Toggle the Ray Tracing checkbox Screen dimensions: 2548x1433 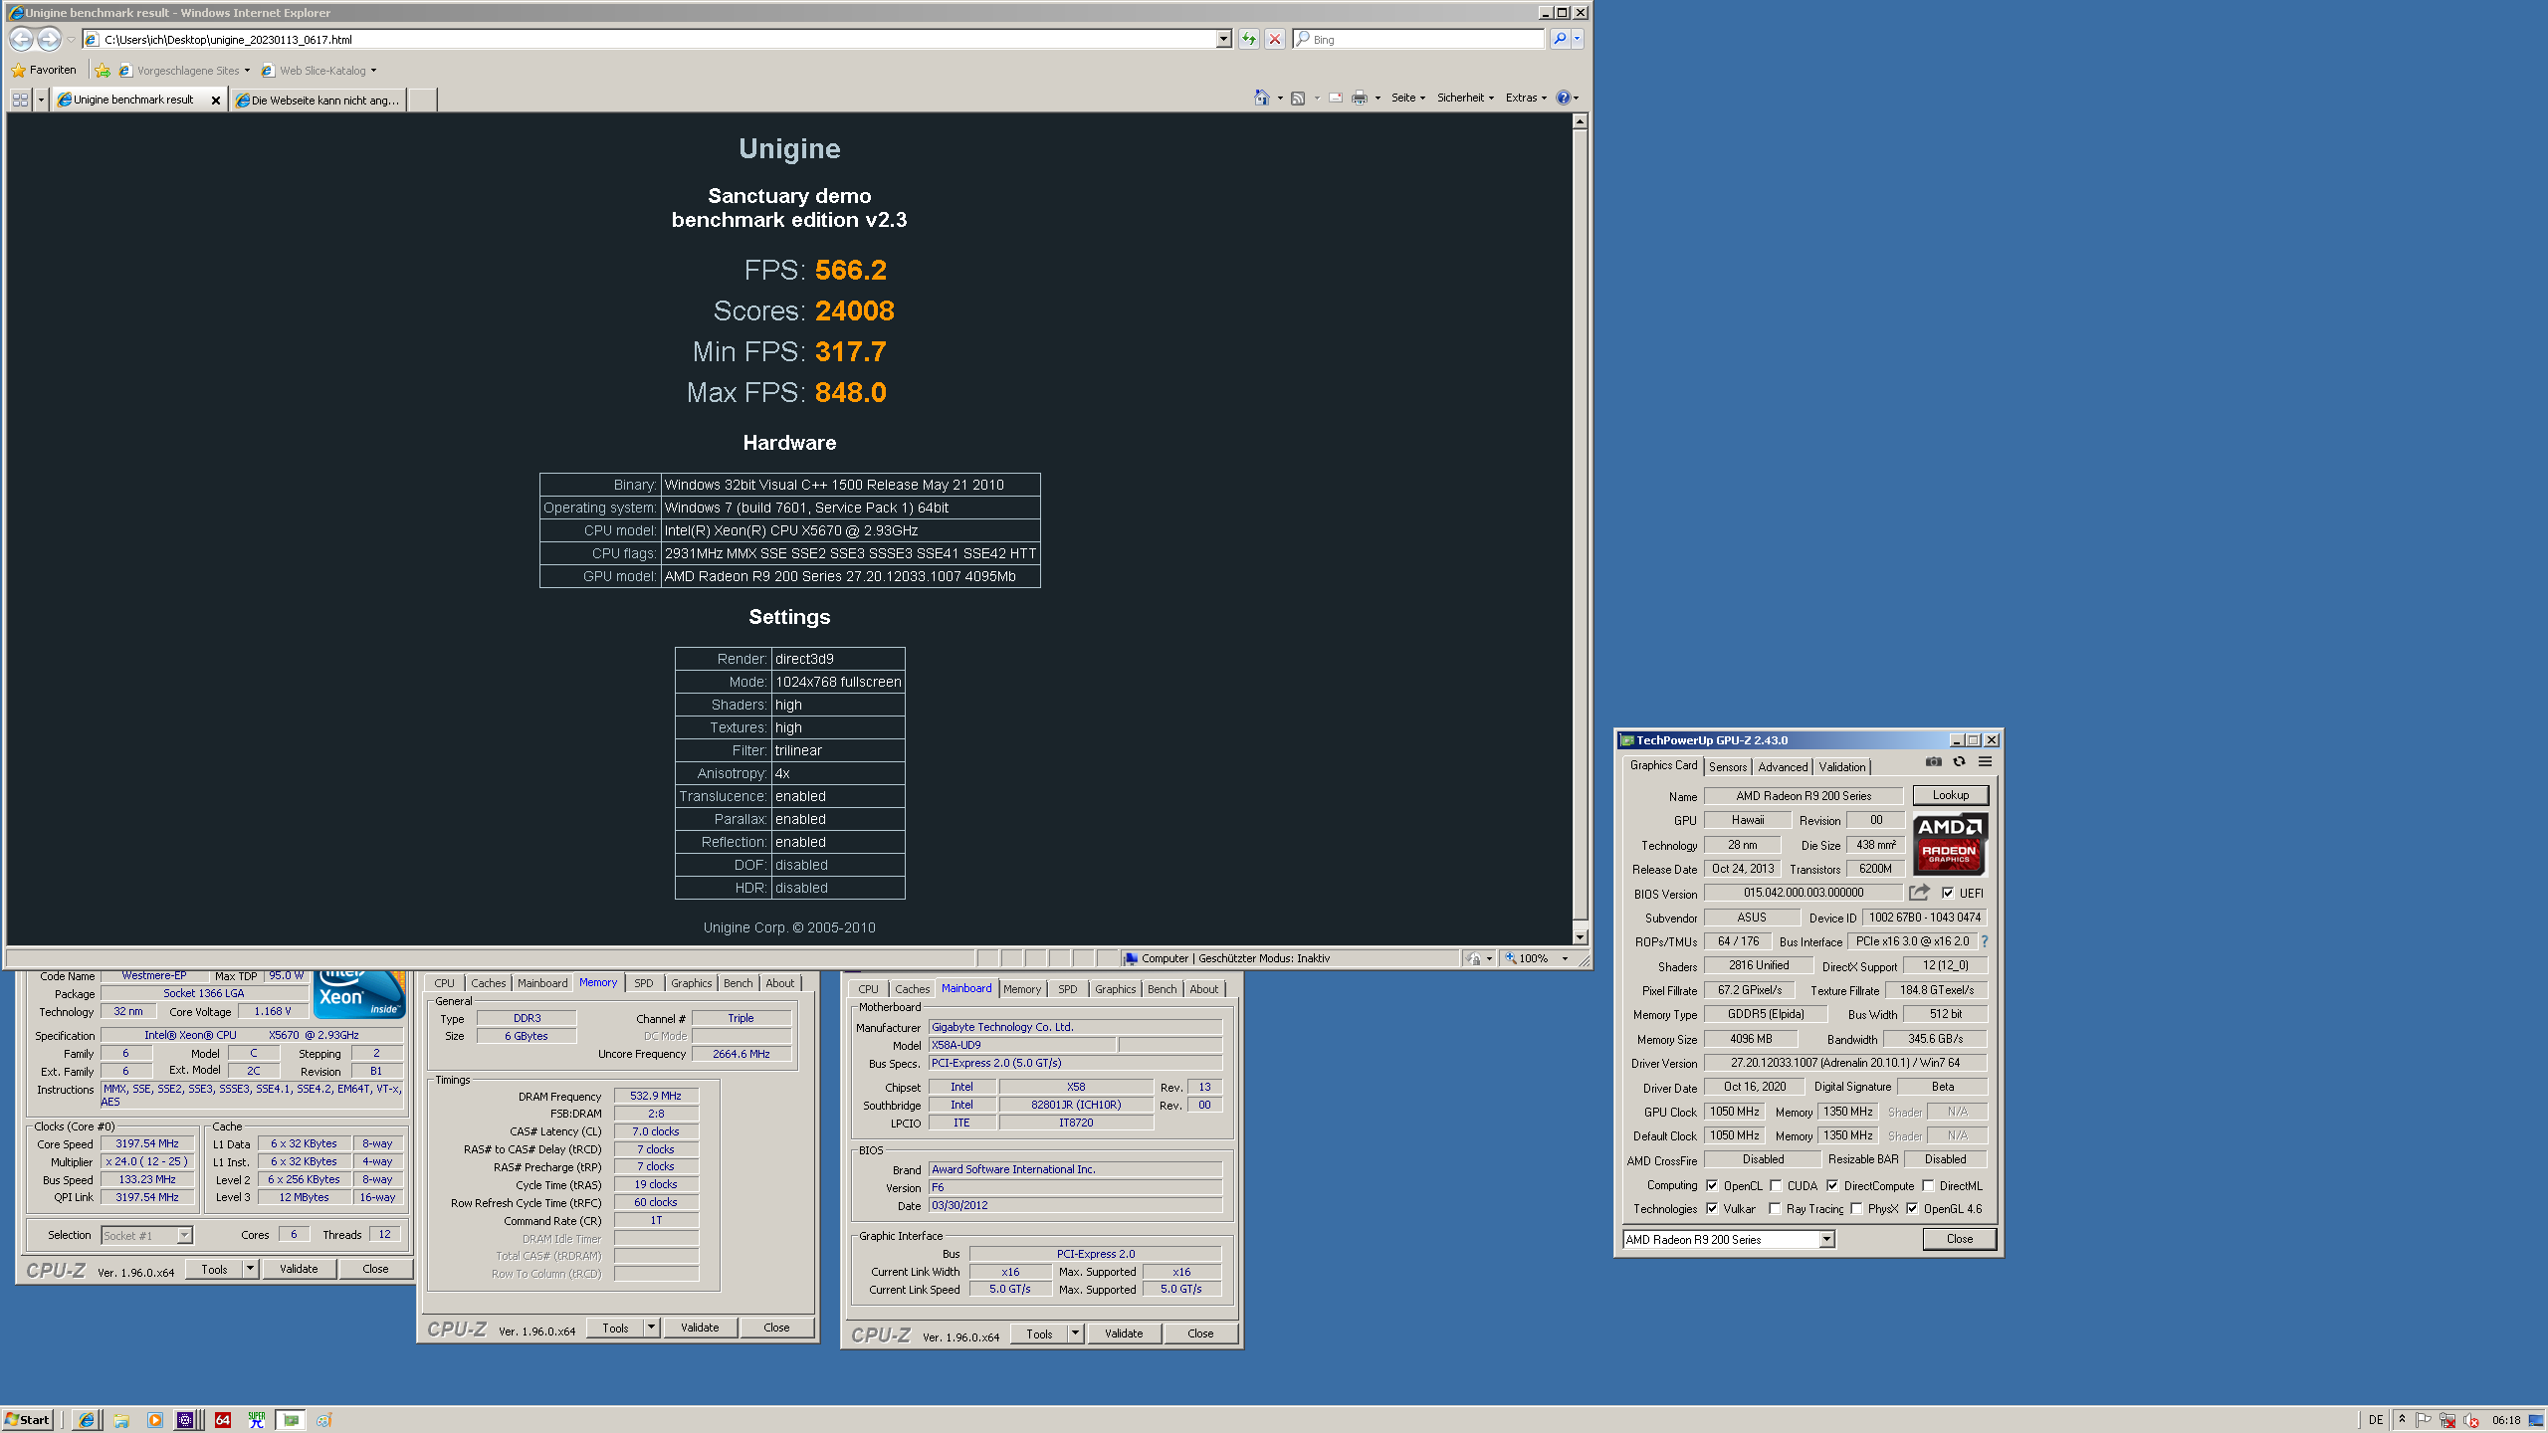pyautogui.click(x=1775, y=1209)
